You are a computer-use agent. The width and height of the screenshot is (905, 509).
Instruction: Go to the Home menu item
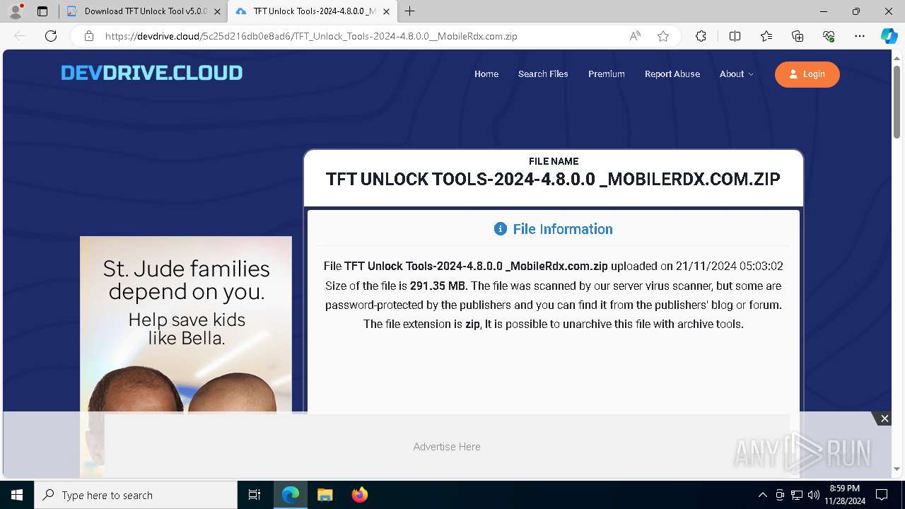486,74
